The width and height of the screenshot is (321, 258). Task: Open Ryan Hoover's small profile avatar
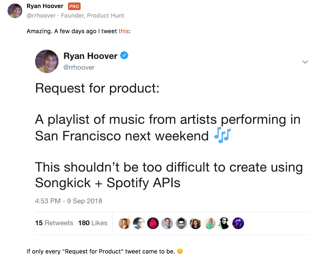click(15, 11)
